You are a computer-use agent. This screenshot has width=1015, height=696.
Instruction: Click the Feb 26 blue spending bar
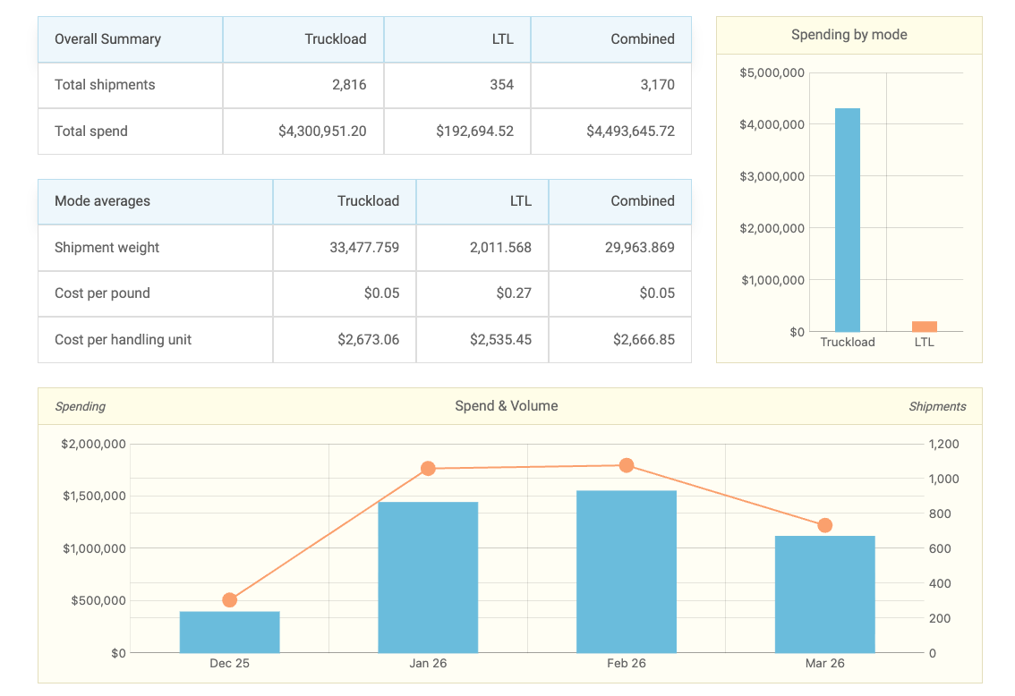[627, 572]
